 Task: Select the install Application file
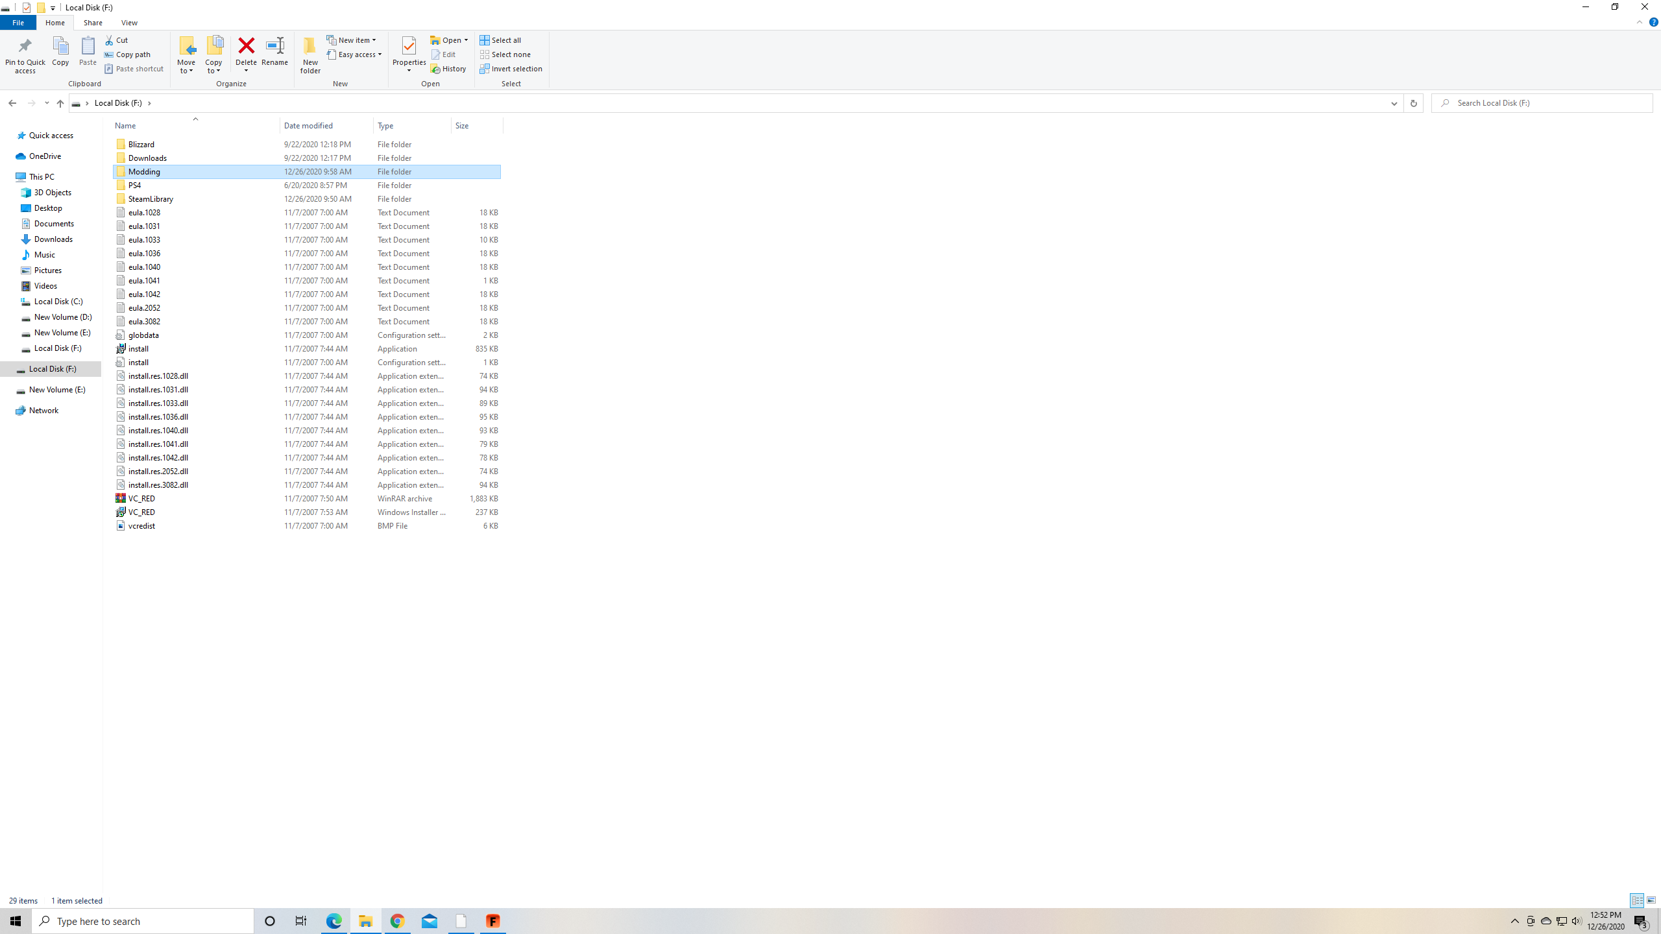point(307,348)
